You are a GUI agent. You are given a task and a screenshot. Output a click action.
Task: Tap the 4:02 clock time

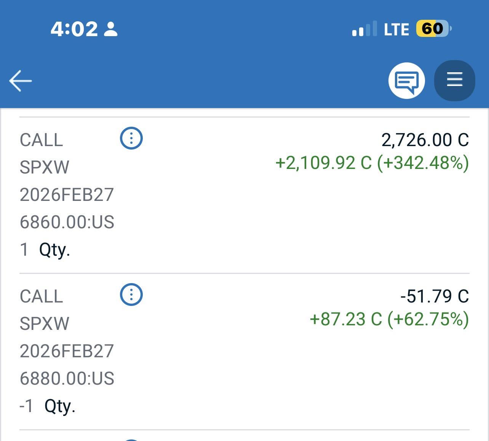click(x=74, y=29)
